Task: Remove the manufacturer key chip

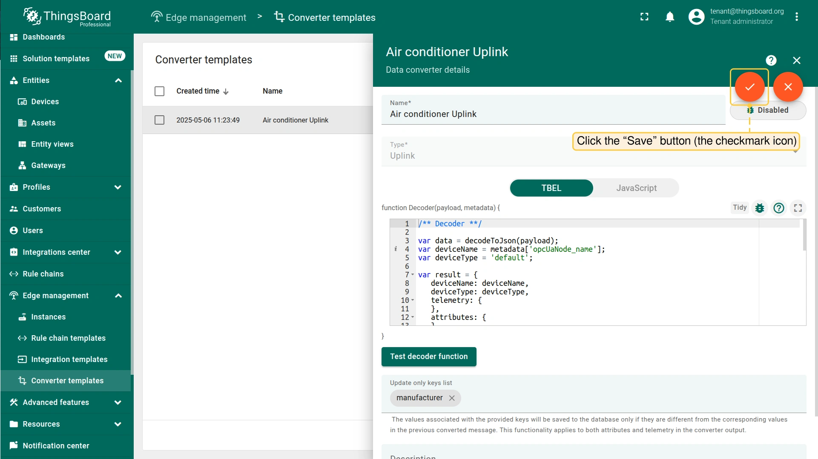Action: [x=452, y=398]
